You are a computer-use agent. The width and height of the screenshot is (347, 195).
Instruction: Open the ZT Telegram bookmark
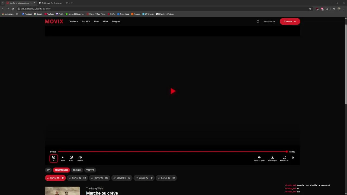tap(148, 14)
